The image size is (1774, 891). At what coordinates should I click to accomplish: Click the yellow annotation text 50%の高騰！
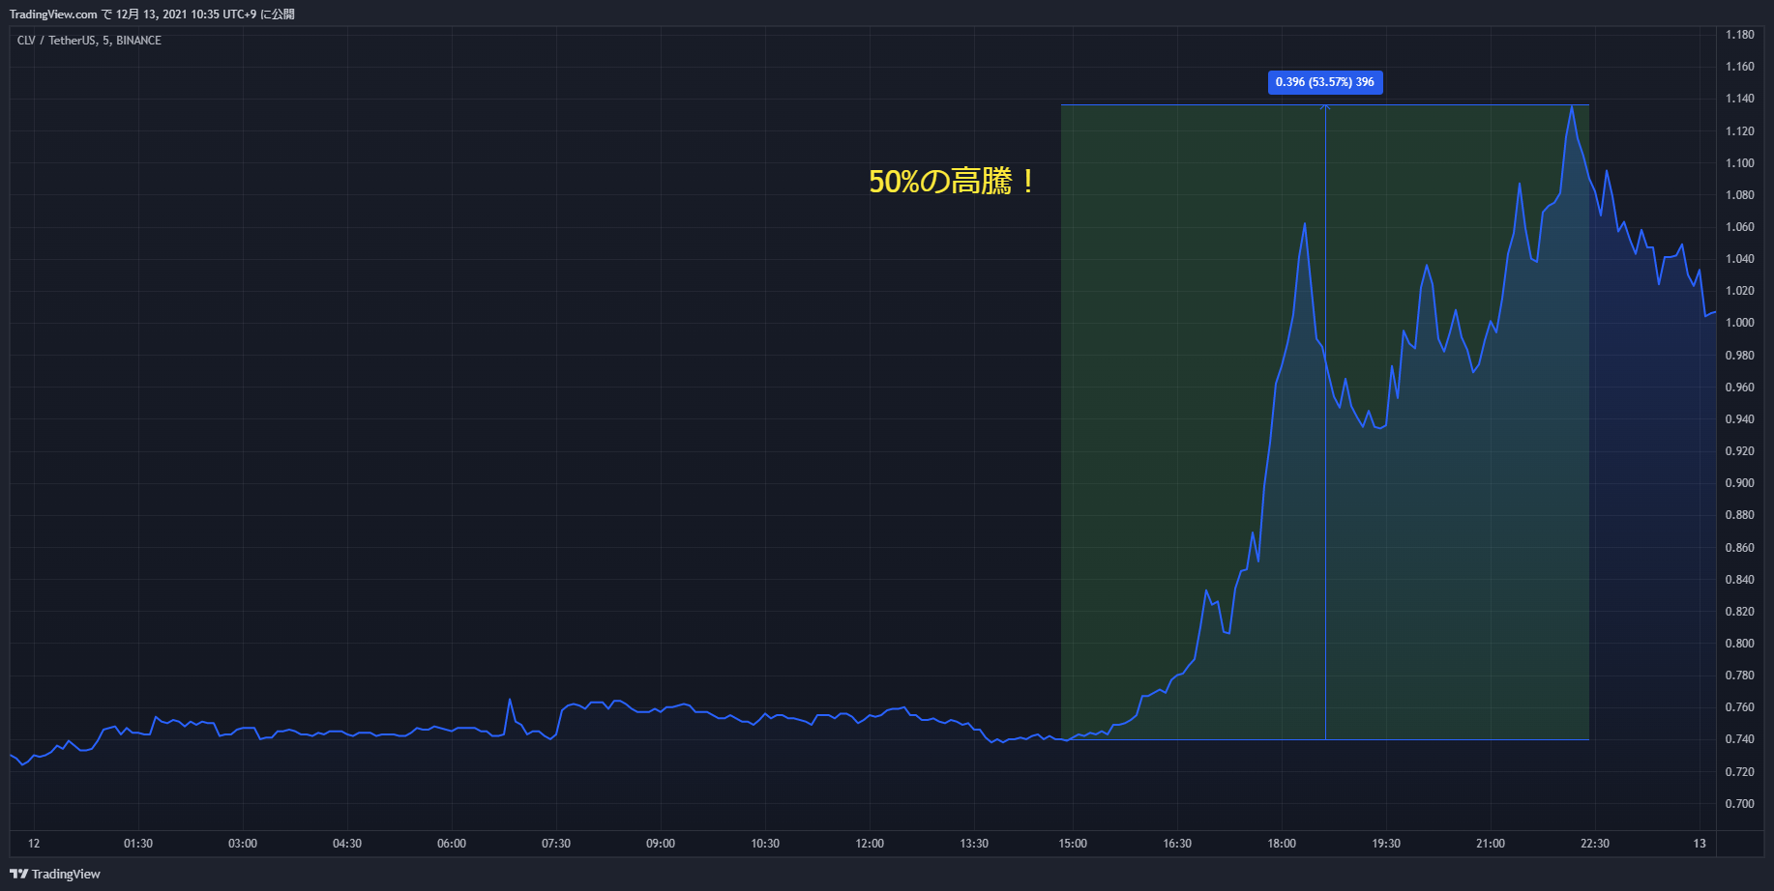pyautogui.click(x=953, y=182)
